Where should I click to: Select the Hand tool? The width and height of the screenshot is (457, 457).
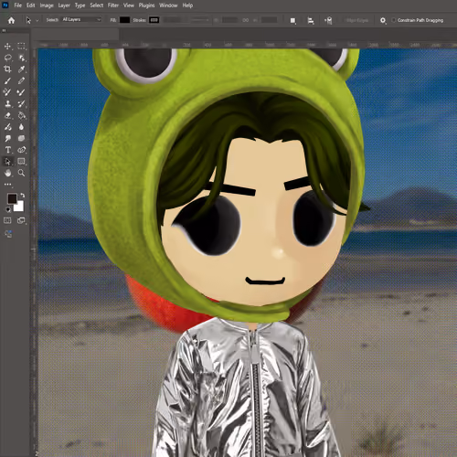tap(7, 173)
